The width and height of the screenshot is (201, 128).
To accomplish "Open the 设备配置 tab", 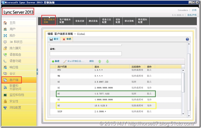I will click(118, 21).
